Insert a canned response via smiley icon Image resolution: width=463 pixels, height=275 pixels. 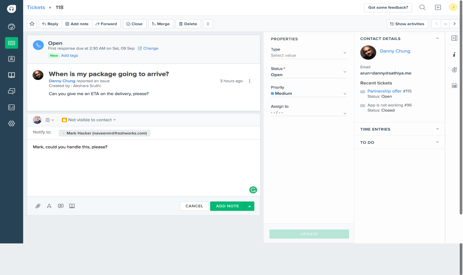point(60,206)
